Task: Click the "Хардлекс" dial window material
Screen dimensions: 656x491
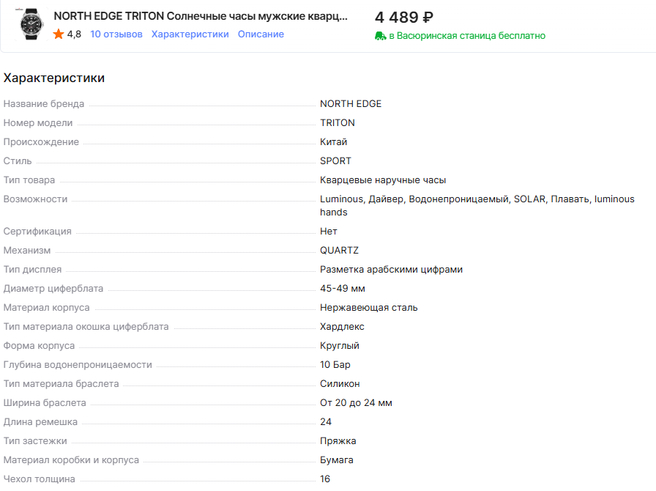Action: (342, 327)
